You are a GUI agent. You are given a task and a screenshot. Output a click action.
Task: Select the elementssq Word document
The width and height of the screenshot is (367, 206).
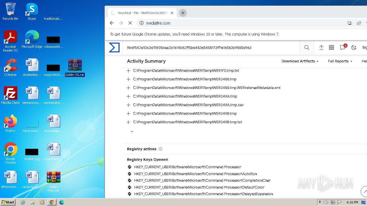(32, 96)
